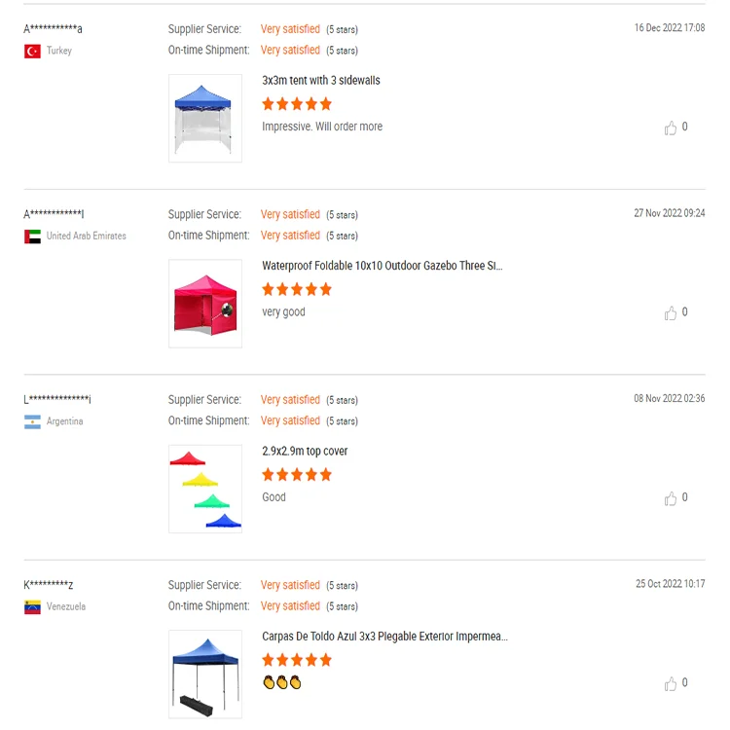Image resolution: width=730 pixels, height=730 pixels.
Task: Open the red gazebo product thumbnail
Action: tap(204, 303)
